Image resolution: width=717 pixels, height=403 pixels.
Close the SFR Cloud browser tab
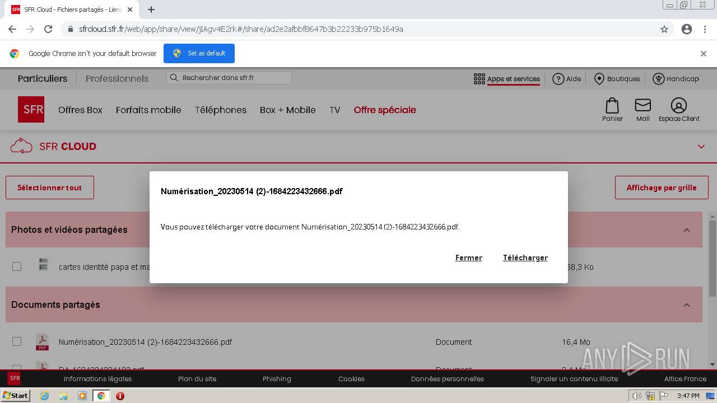coord(130,10)
